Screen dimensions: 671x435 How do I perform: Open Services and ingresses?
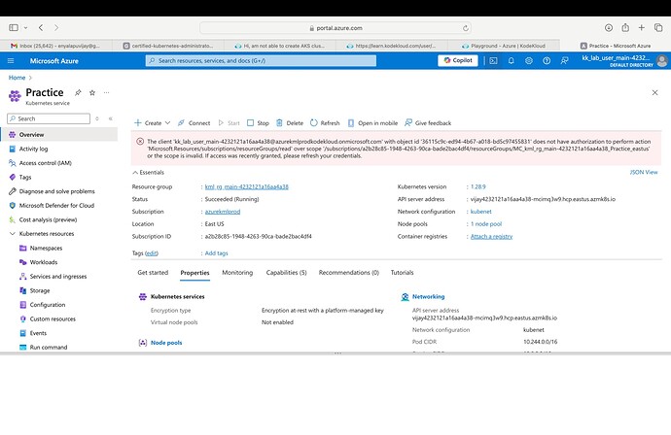(x=59, y=277)
